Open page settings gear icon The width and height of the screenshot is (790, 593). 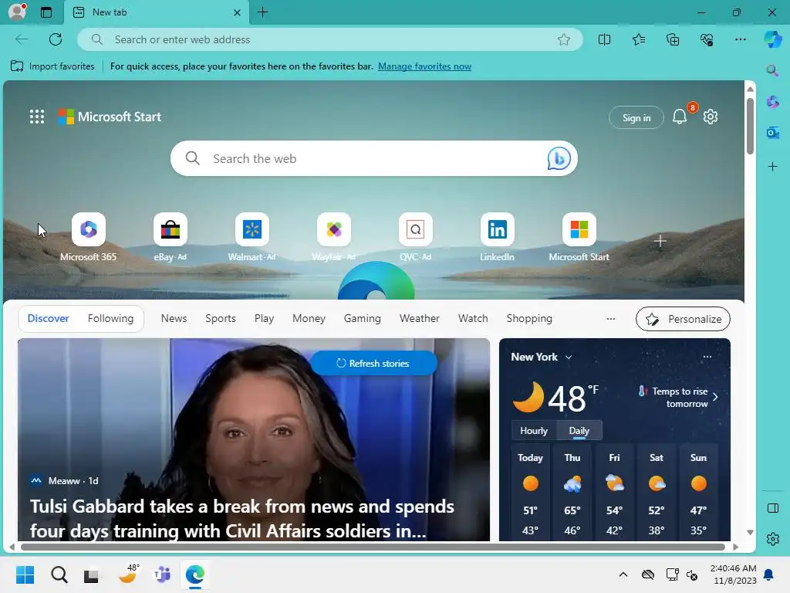pyautogui.click(x=711, y=117)
